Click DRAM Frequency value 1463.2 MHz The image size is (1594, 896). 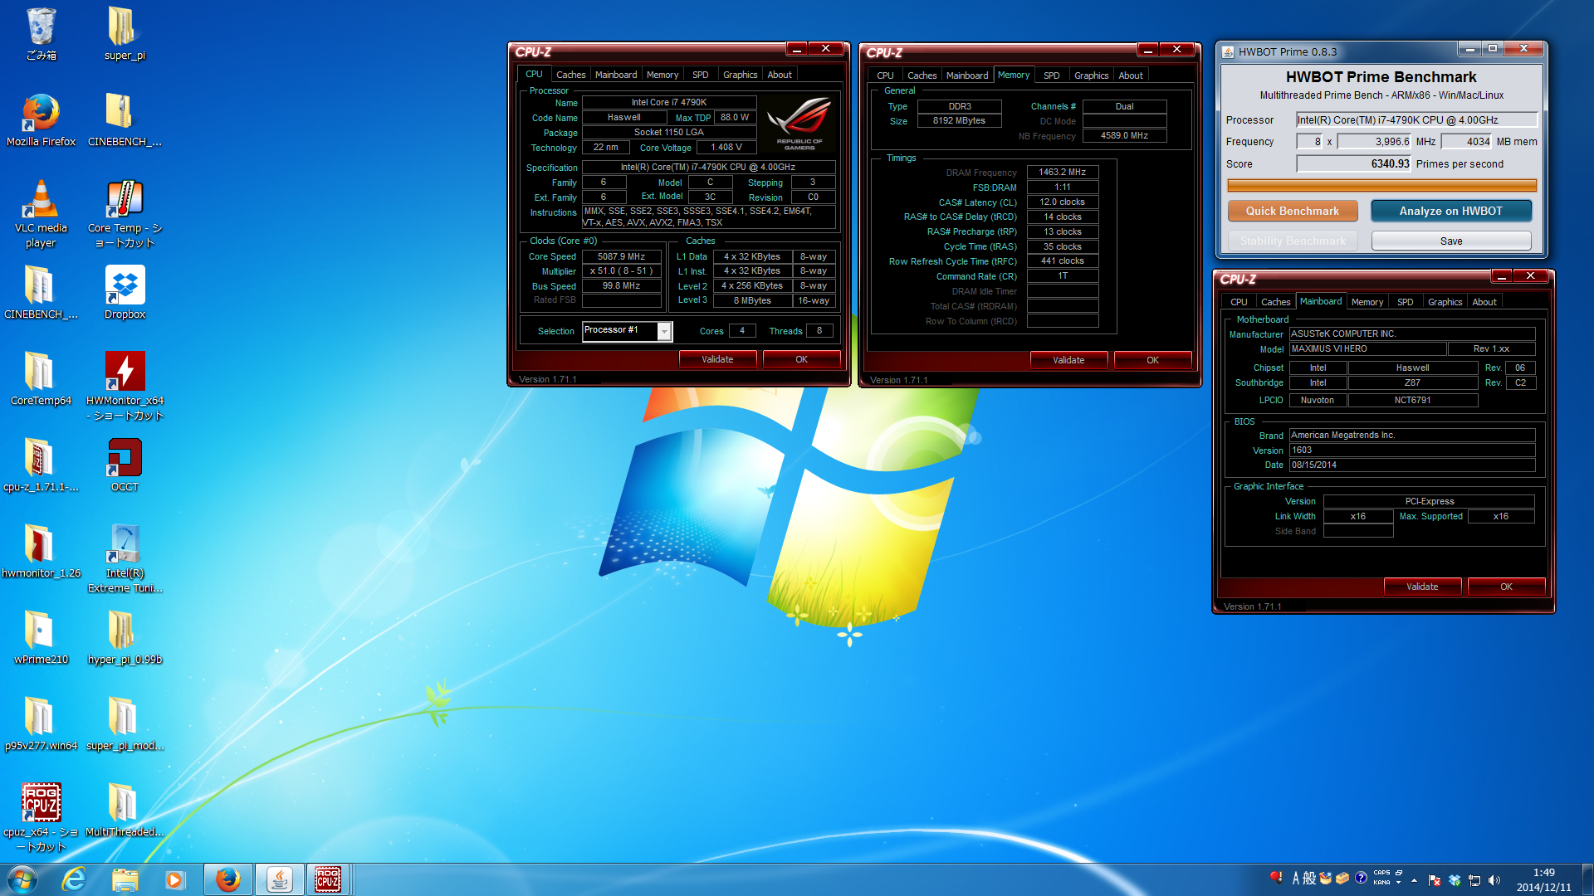[x=1062, y=172]
